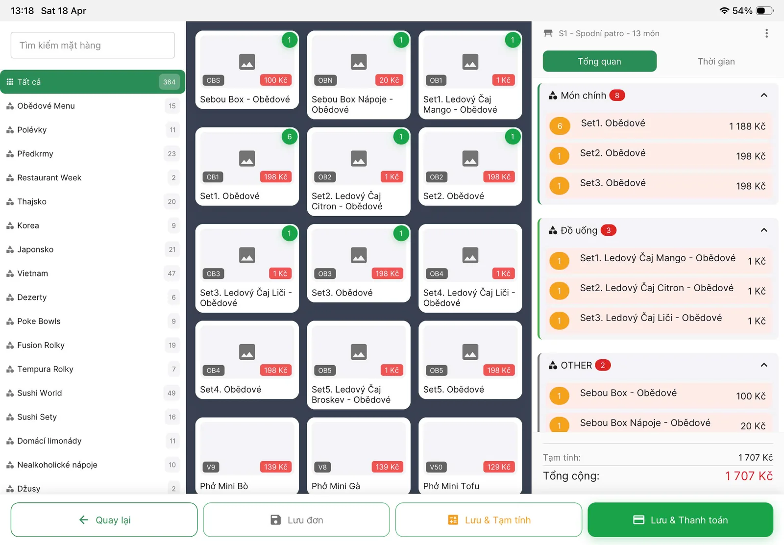Collapse the Món chính section

point(764,96)
